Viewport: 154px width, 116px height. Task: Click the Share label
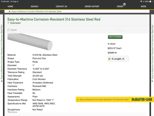coord(14,30)
